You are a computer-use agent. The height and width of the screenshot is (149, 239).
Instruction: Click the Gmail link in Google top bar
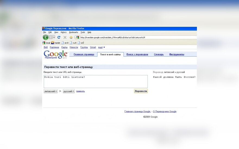pyautogui.click(x=93, y=47)
